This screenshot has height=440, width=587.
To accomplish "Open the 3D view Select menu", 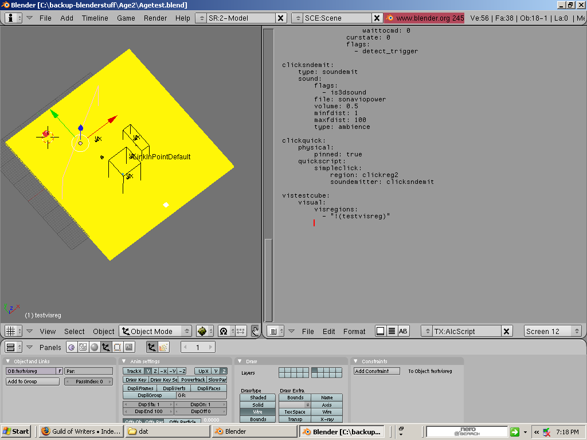I will [74, 332].
